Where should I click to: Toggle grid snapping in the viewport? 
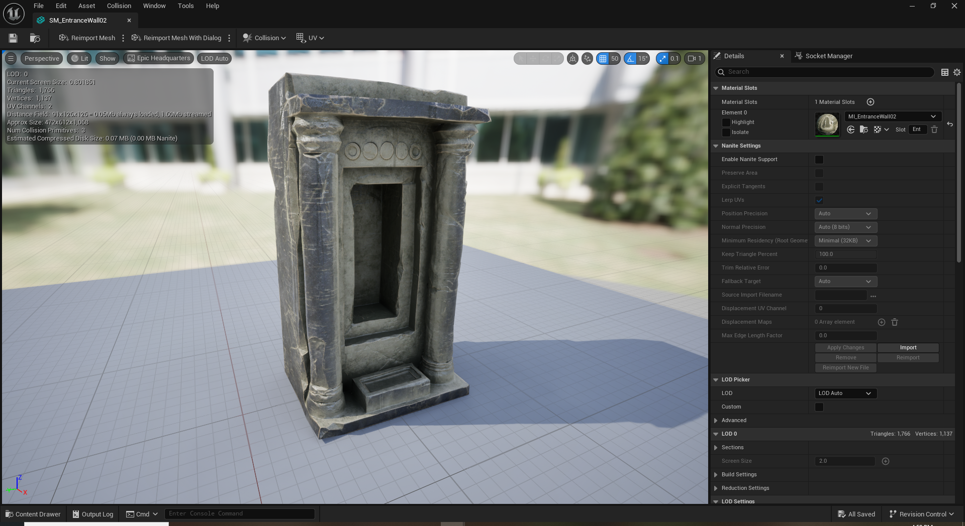click(x=603, y=59)
